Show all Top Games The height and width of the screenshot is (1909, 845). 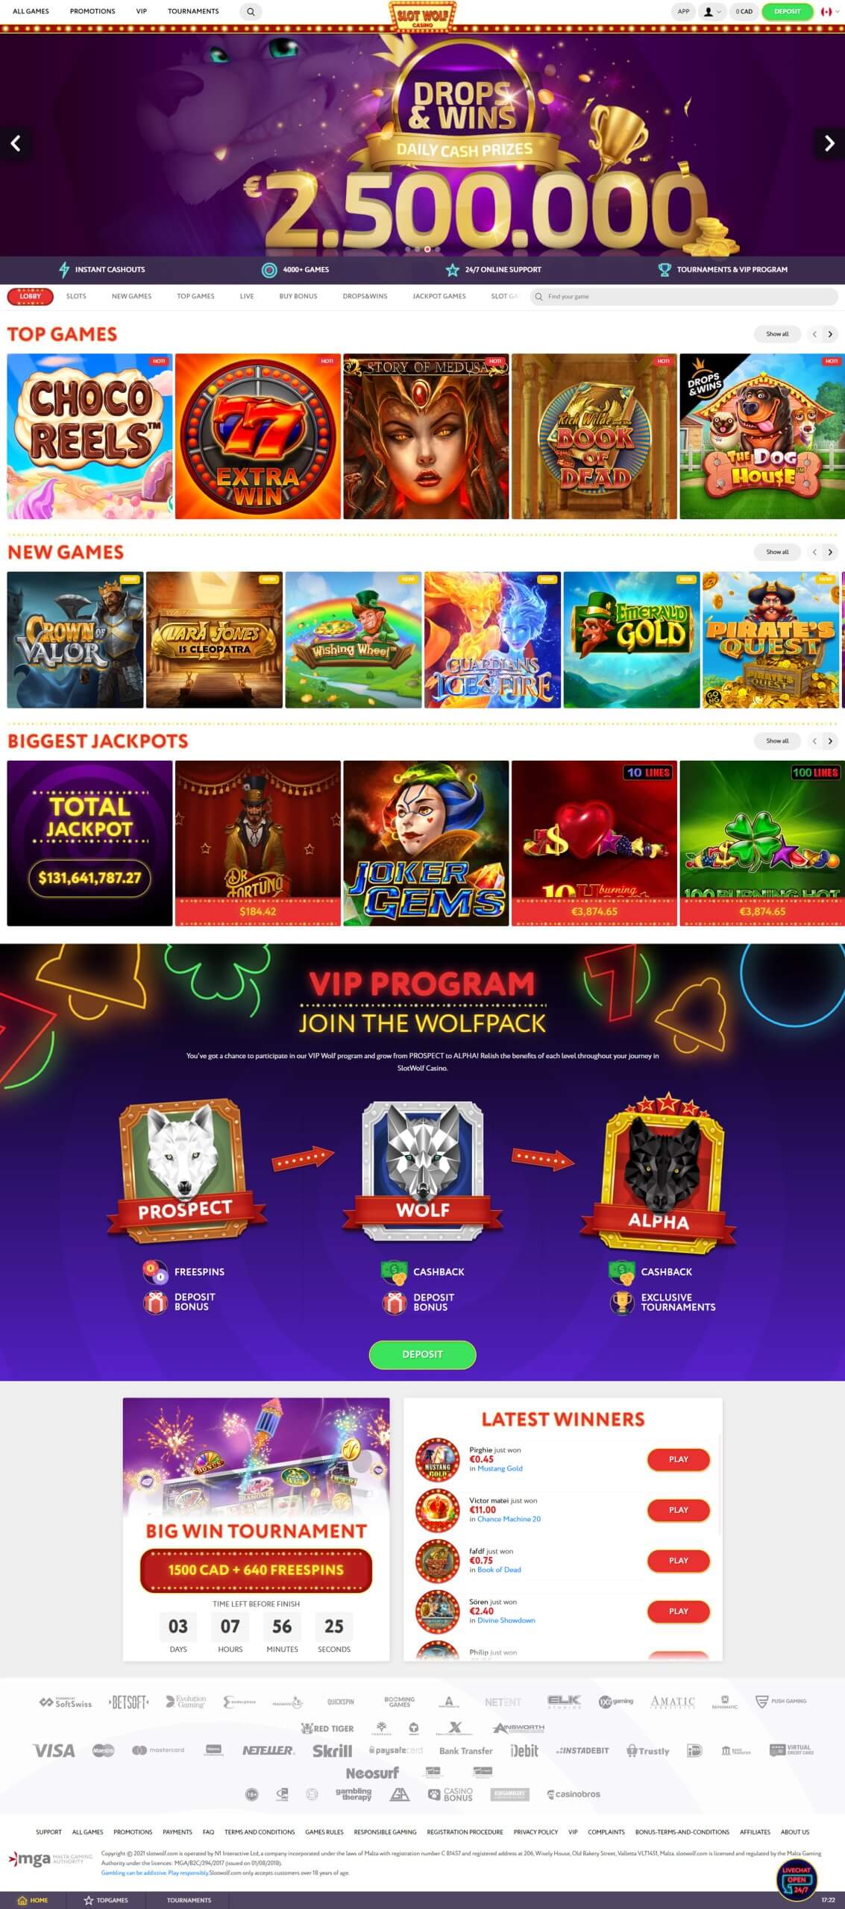click(x=777, y=334)
